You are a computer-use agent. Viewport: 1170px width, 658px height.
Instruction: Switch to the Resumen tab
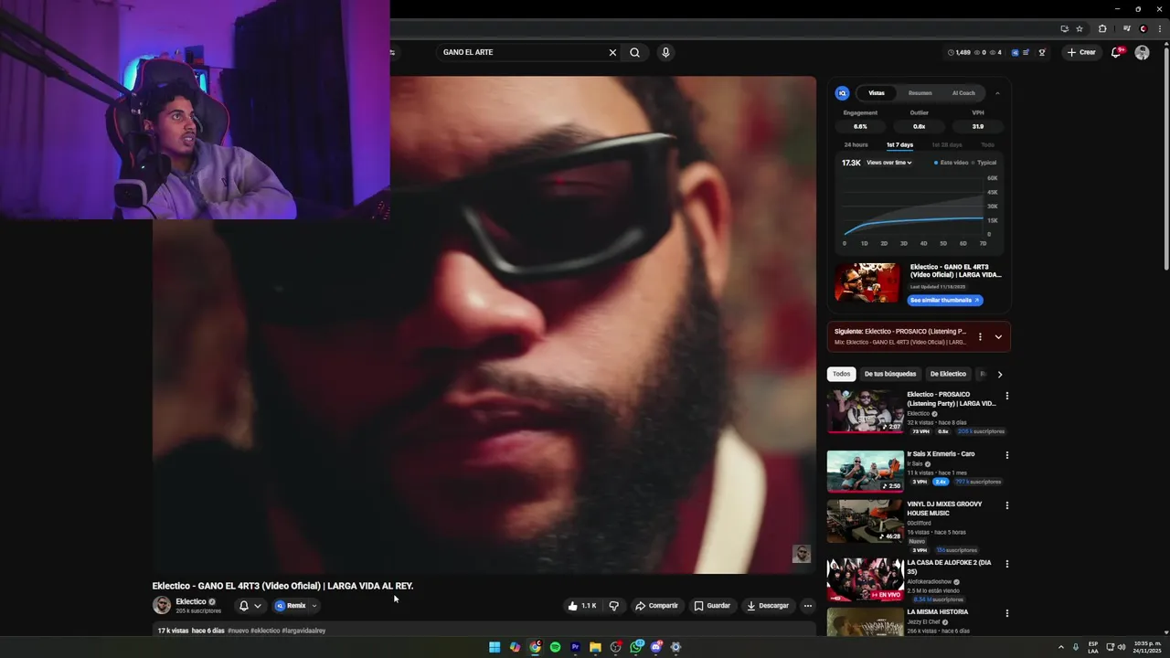point(920,93)
